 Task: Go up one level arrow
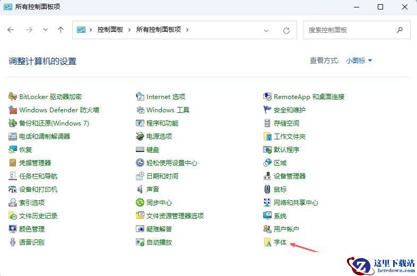[x=60, y=30]
